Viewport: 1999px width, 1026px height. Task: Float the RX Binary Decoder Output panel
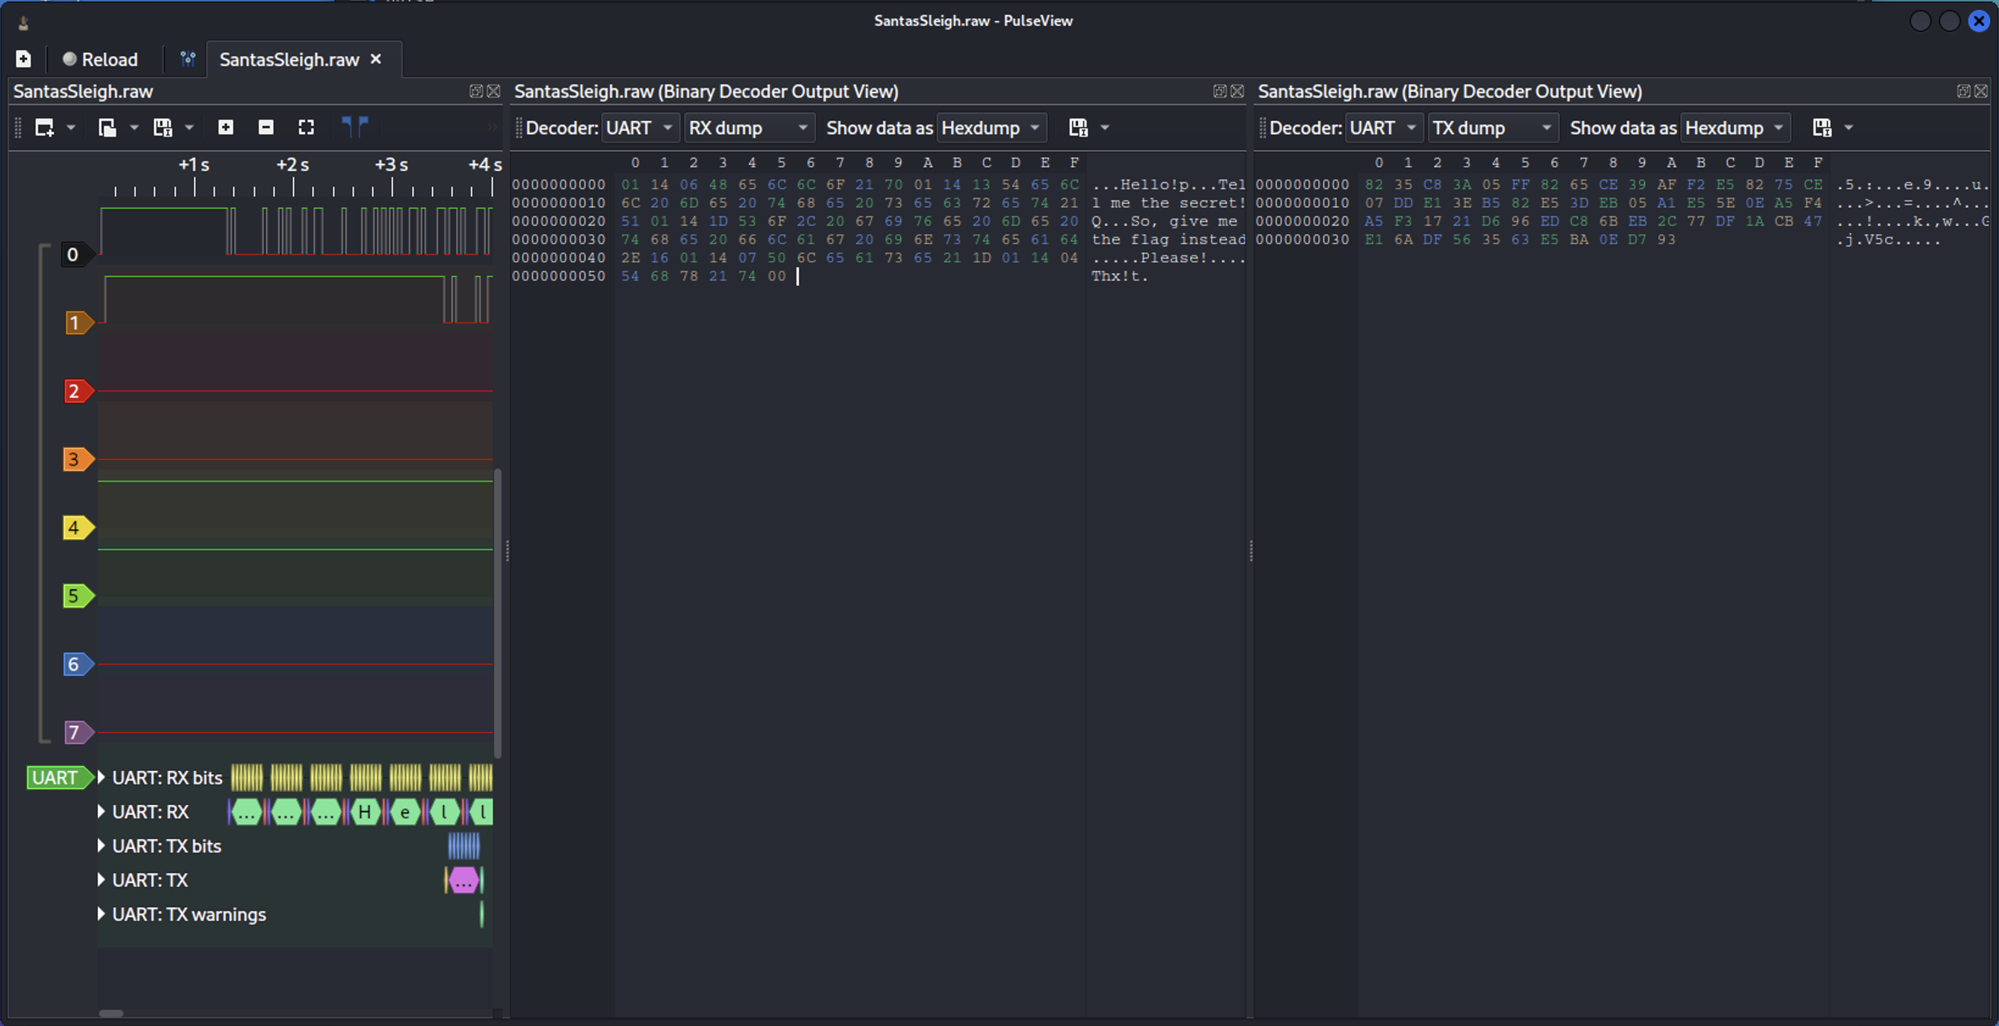click(1220, 91)
